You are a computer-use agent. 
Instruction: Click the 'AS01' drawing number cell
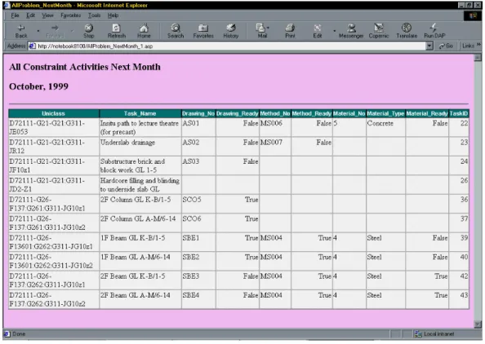point(198,127)
